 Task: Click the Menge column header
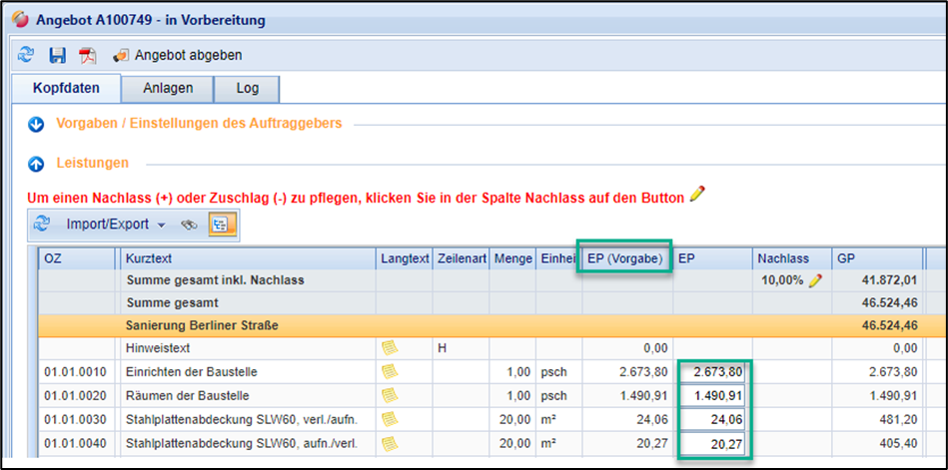click(512, 258)
